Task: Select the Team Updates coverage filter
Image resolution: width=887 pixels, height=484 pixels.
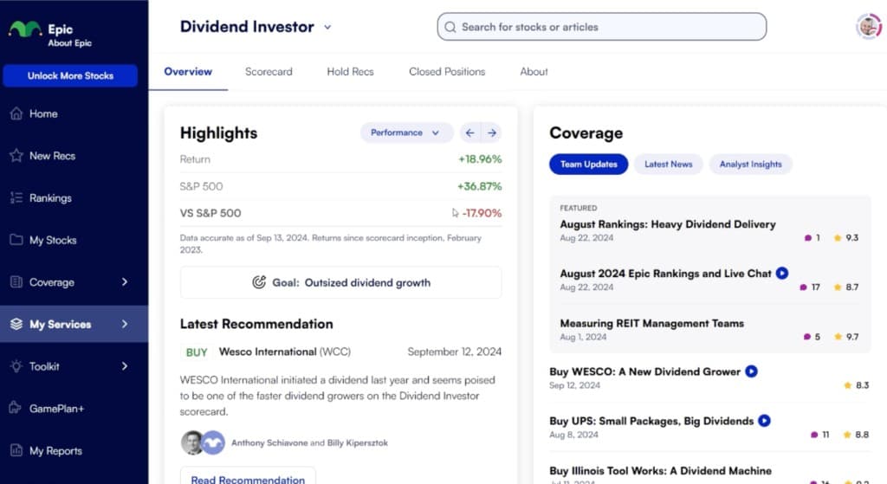Action: point(588,165)
